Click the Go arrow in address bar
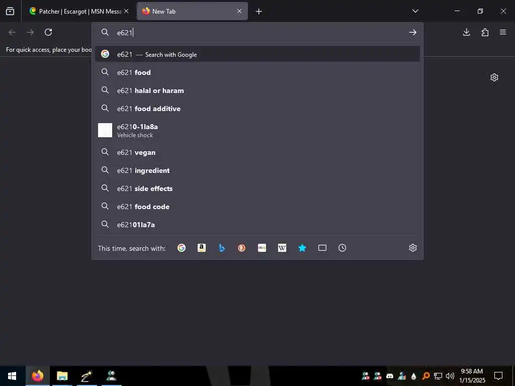 413,32
